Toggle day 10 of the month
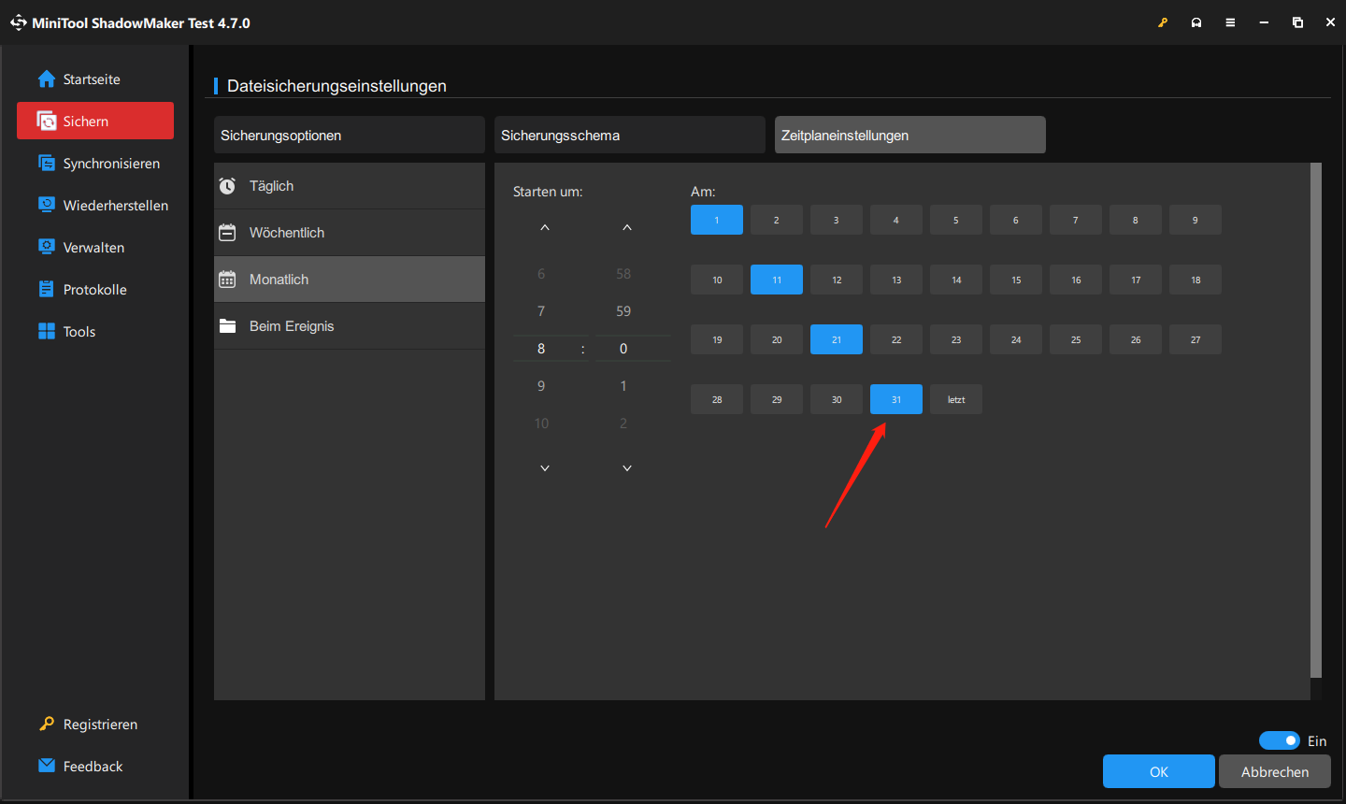 (717, 280)
